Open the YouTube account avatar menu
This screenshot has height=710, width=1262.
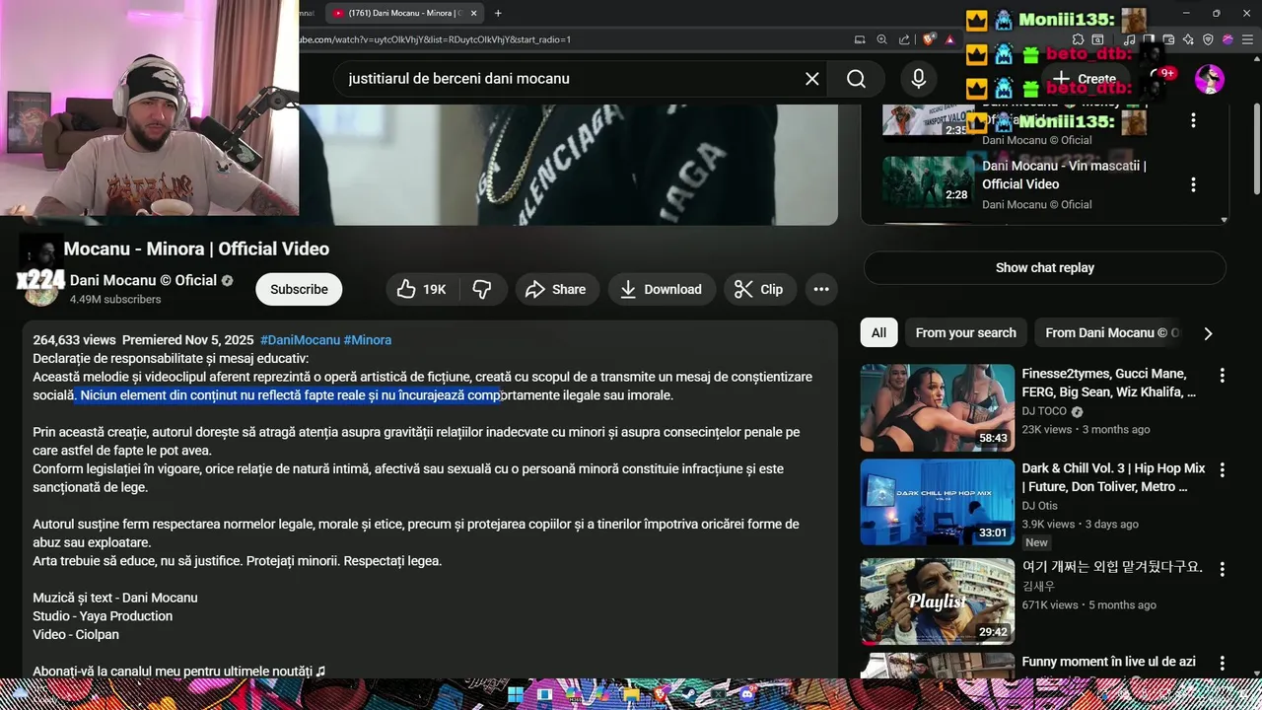pos(1209,79)
